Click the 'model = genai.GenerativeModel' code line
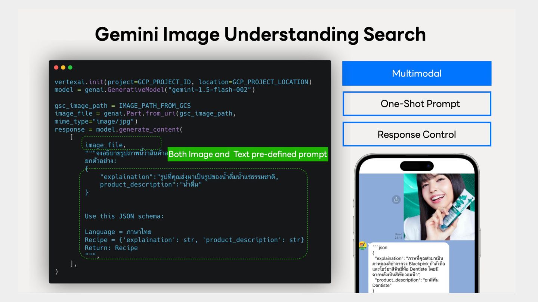The image size is (538, 302). coord(155,90)
